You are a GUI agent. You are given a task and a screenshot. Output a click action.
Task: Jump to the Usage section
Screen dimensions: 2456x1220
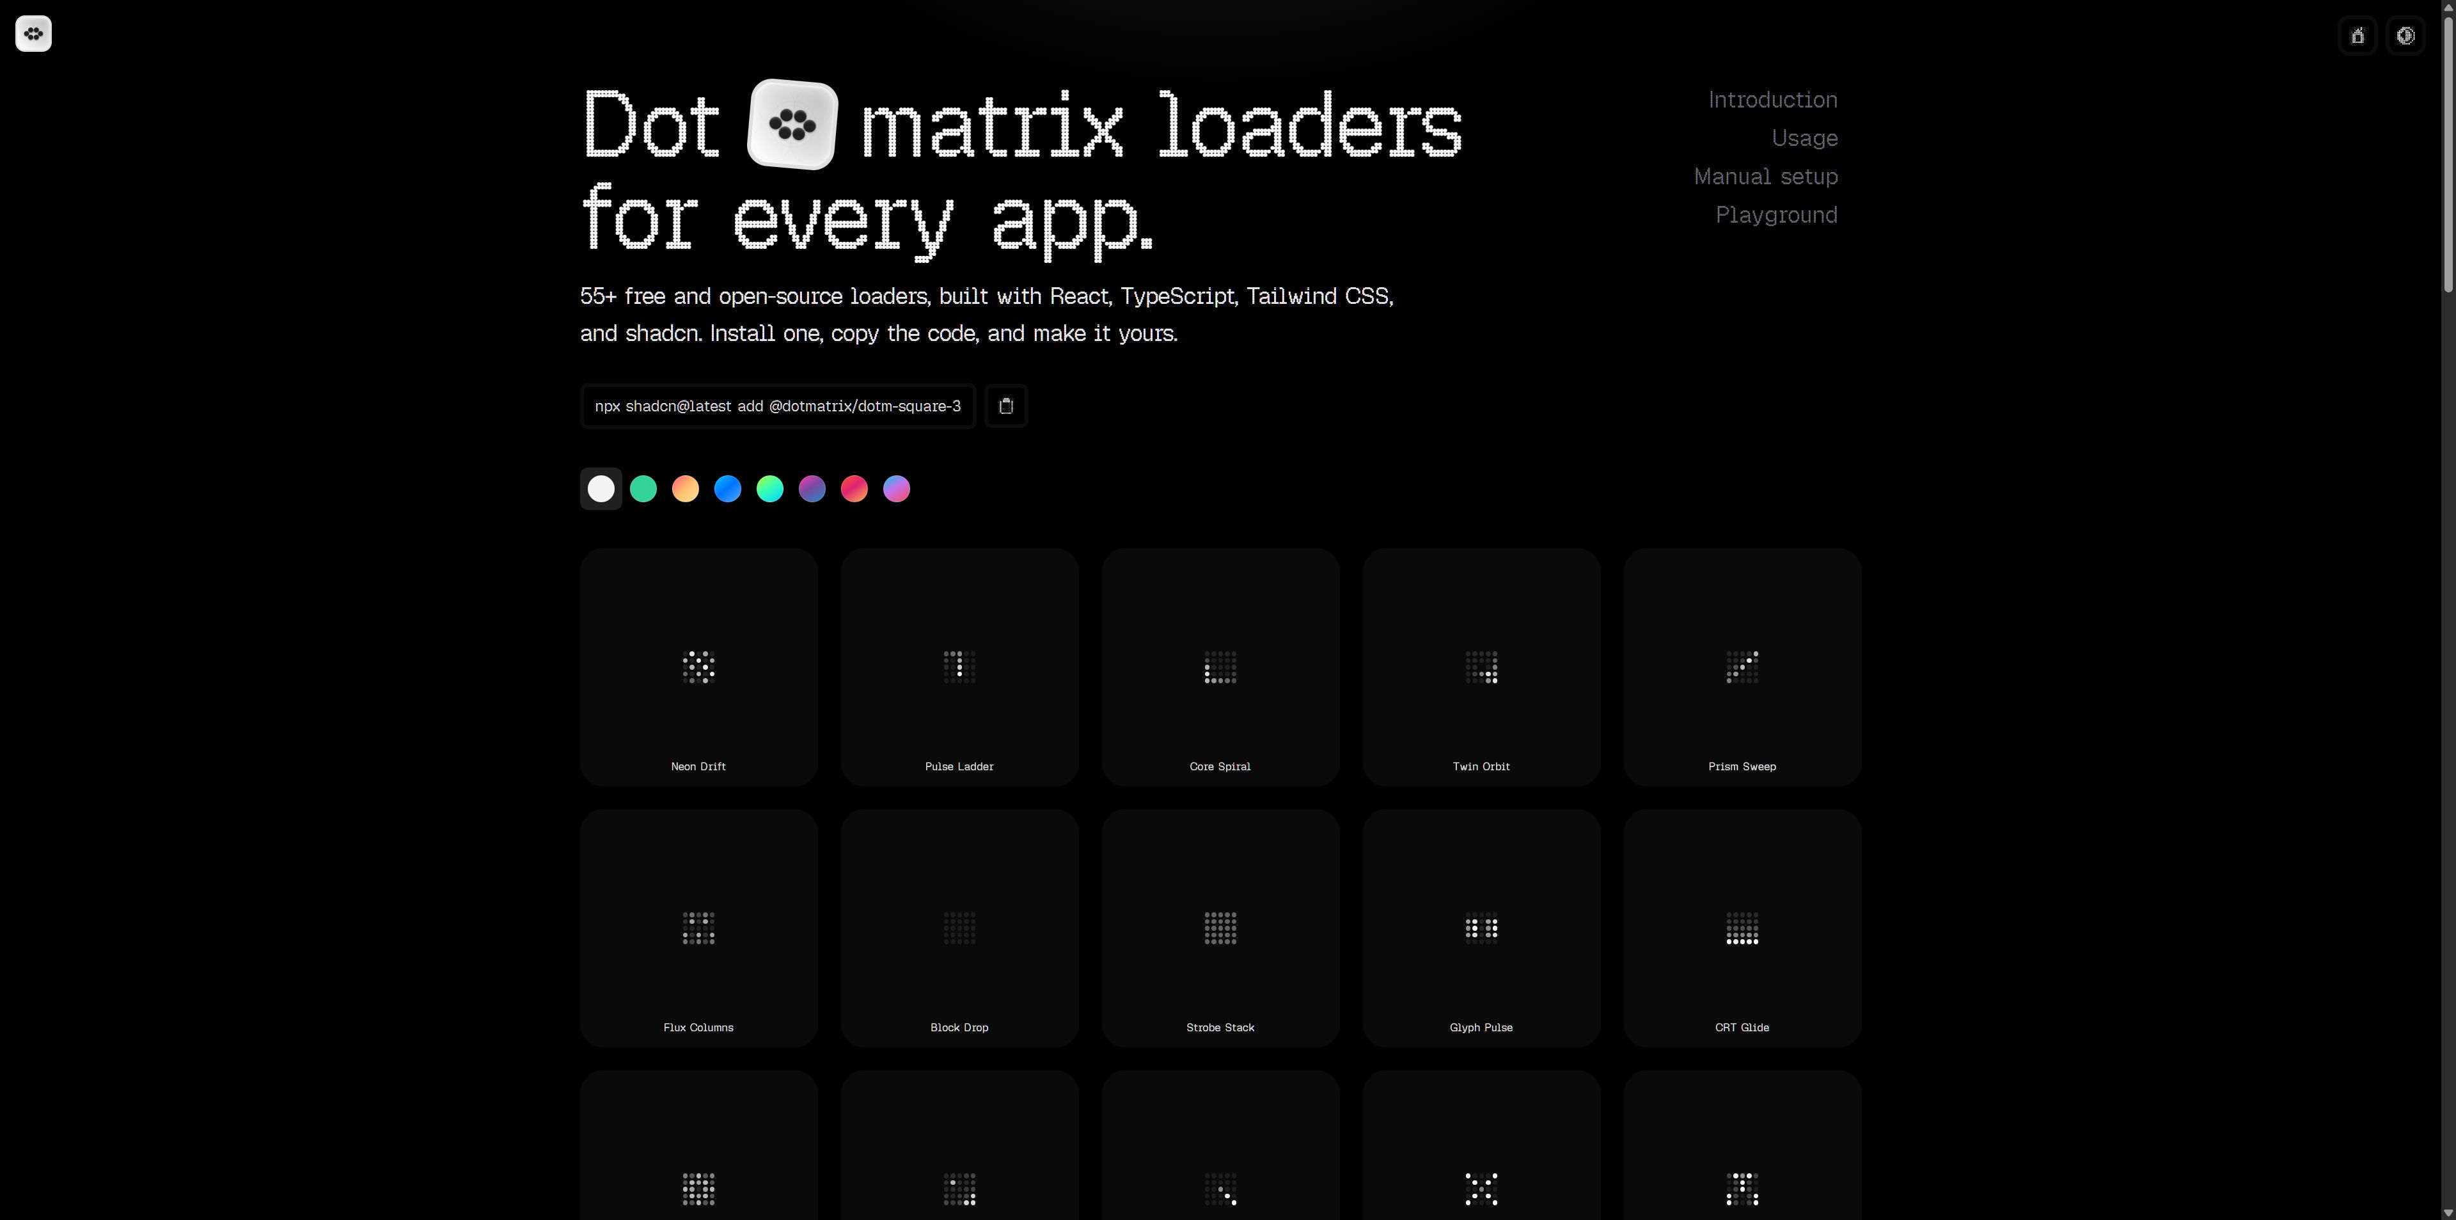[x=1804, y=138]
